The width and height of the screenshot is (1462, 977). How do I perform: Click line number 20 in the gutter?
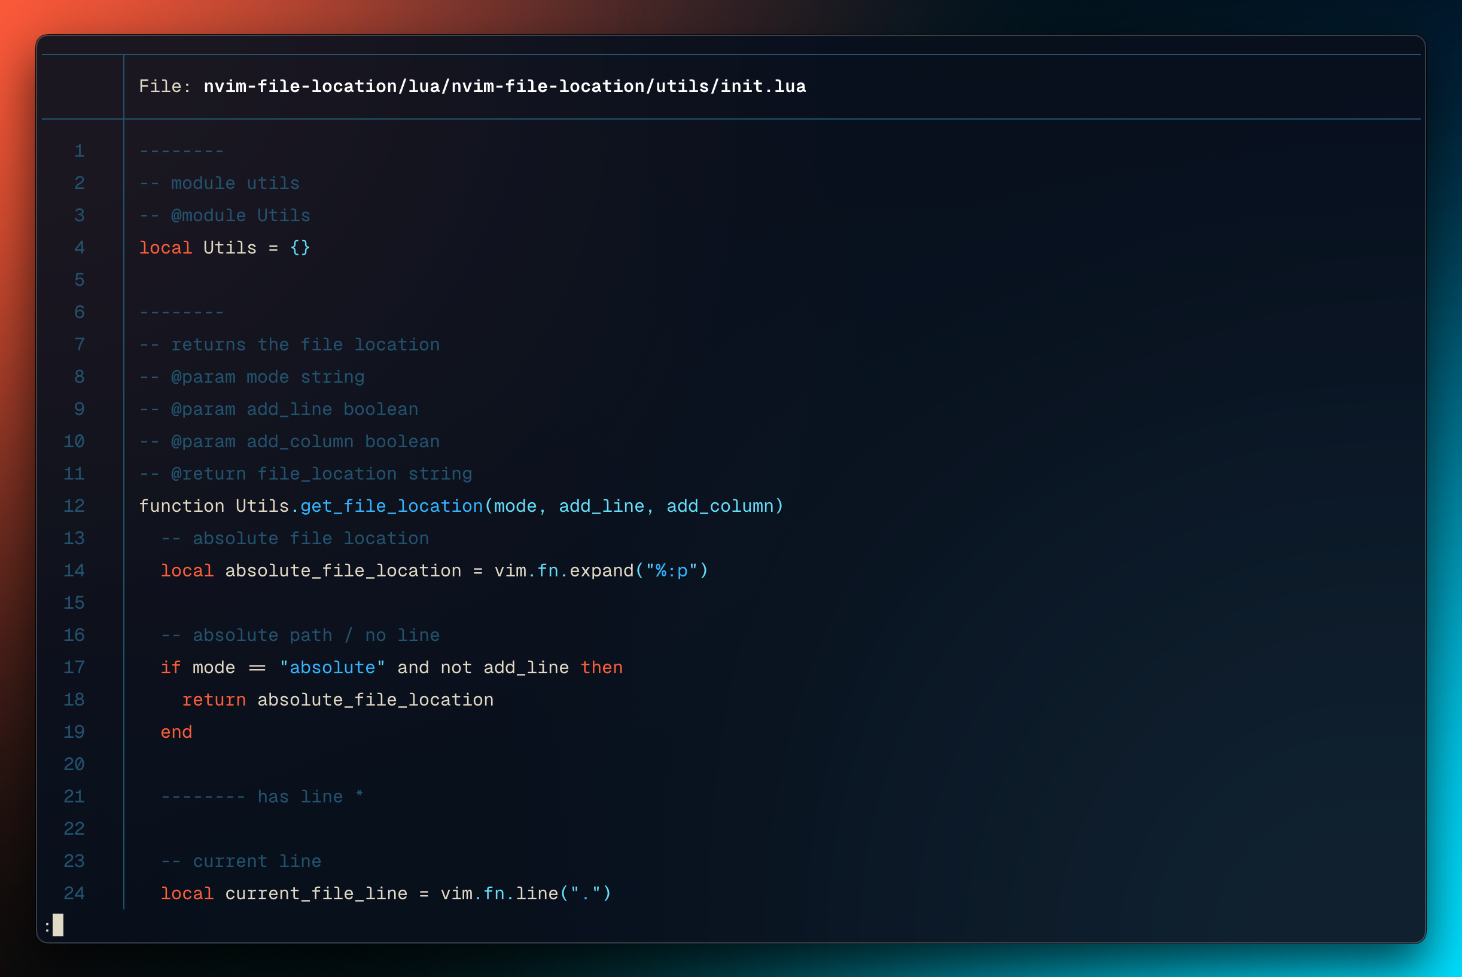click(74, 765)
